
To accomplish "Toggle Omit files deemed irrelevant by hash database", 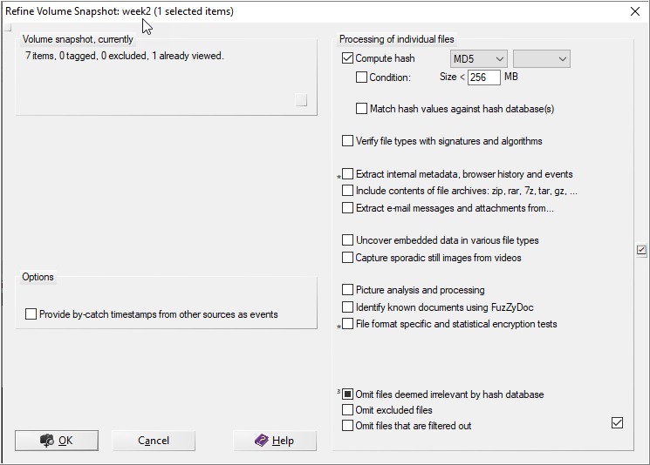I will (348, 394).
